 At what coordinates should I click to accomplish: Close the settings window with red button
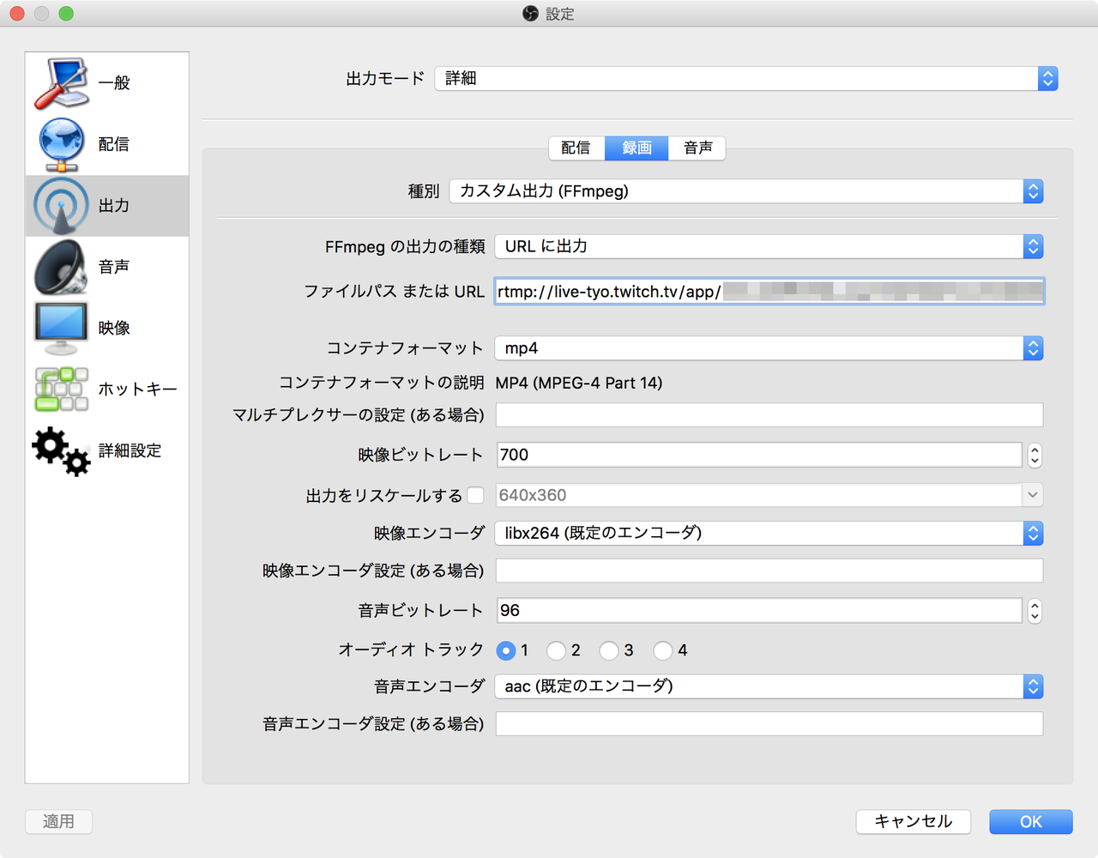tap(17, 14)
